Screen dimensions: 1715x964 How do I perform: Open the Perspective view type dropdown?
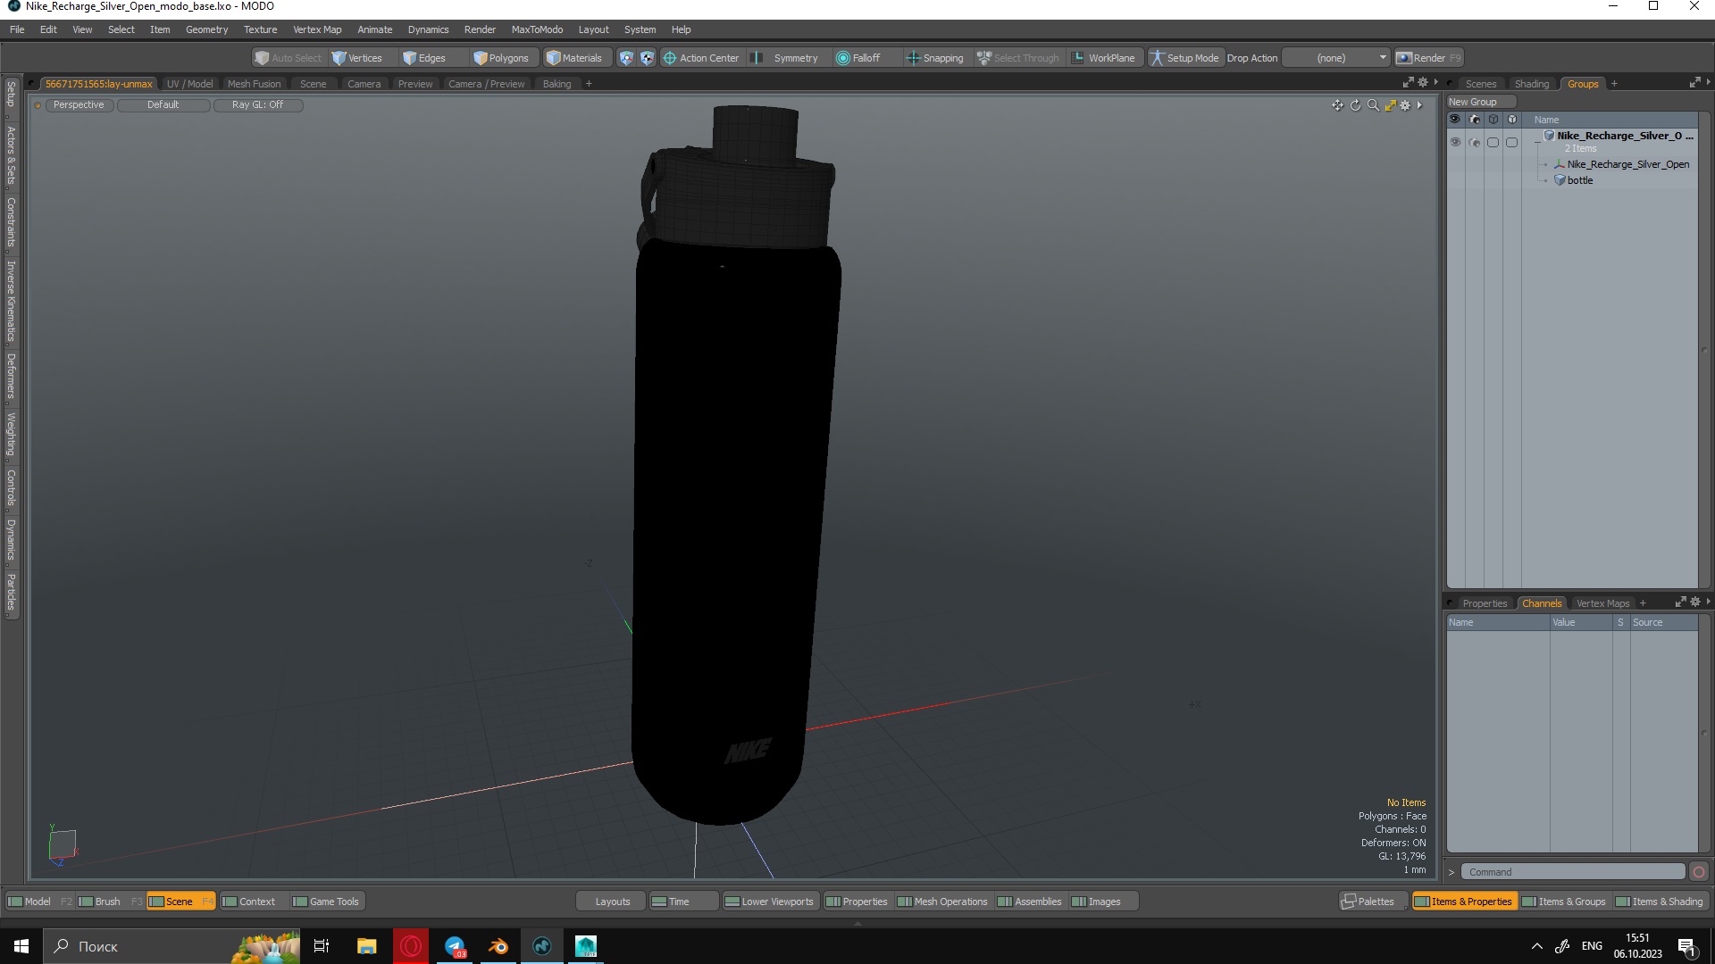(79, 105)
